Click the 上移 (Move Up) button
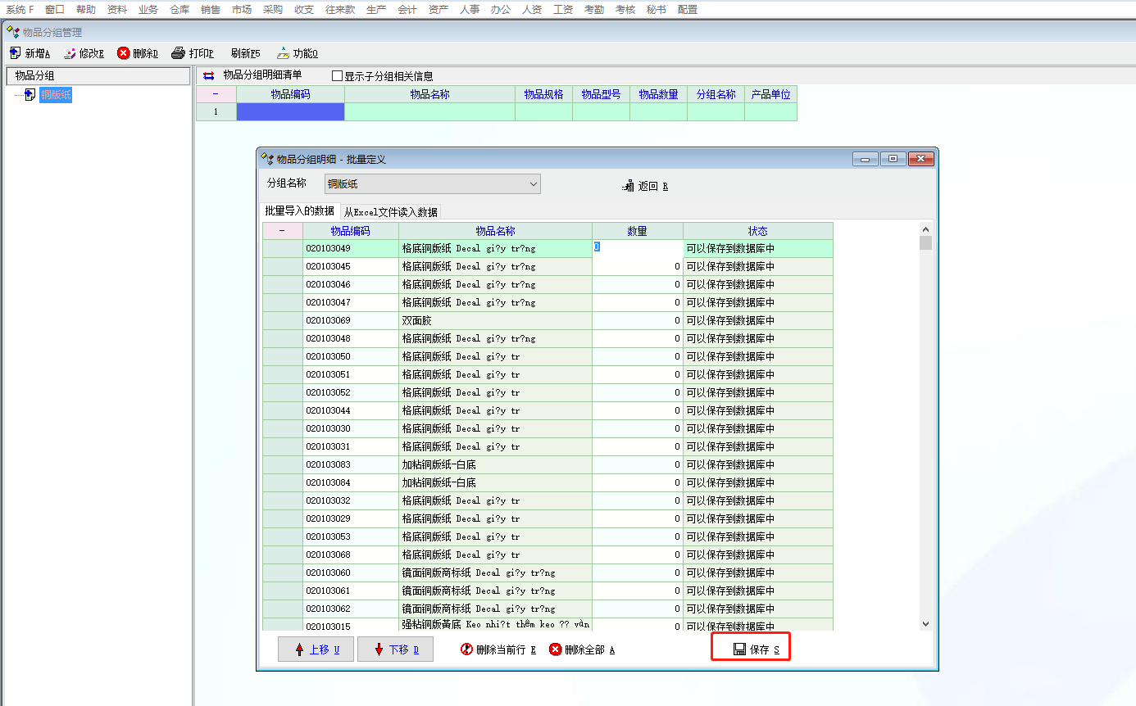The height and width of the screenshot is (706, 1136). pyautogui.click(x=316, y=649)
